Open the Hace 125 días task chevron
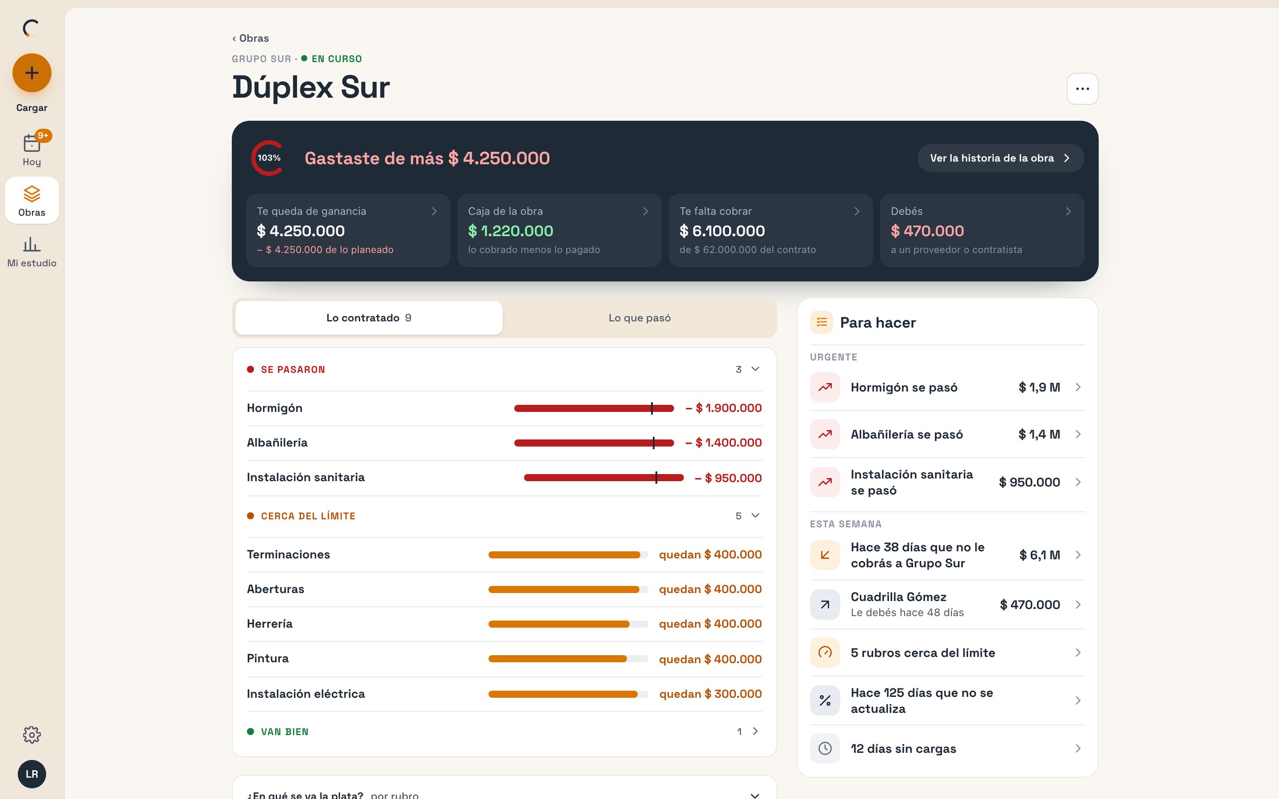1279x799 pixels. [1078, 701]
